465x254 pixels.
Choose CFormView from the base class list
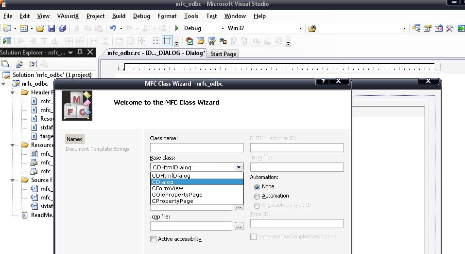click(x=197, y=188)
